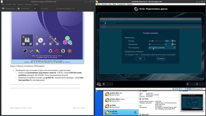Click the Справка help button in installer
This screenshot has width=206, height=116.
pos(108,84)
